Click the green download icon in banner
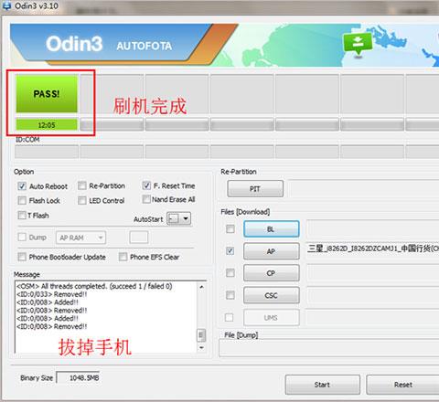 click(358, 44)
